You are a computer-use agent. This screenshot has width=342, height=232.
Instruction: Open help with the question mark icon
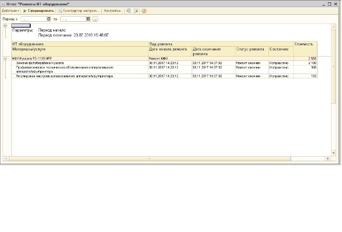pyautogui.click(x=144, y=11)
